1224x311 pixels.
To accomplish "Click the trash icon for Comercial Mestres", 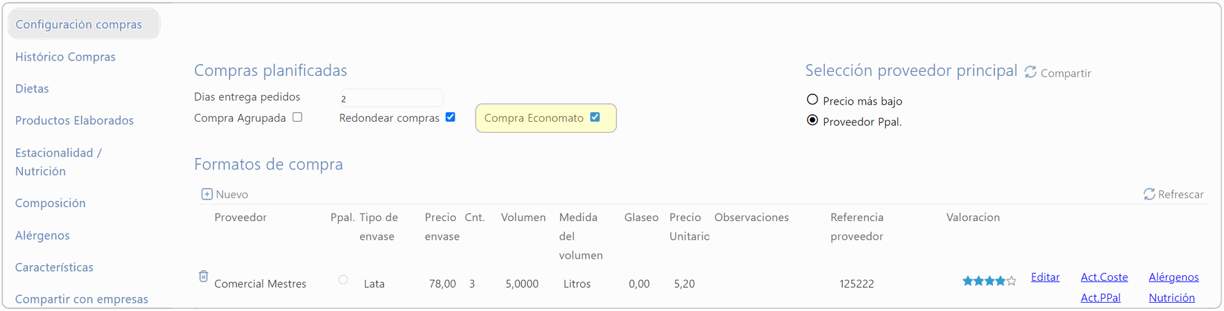I will pyautogui.click(x=203, y=276).
